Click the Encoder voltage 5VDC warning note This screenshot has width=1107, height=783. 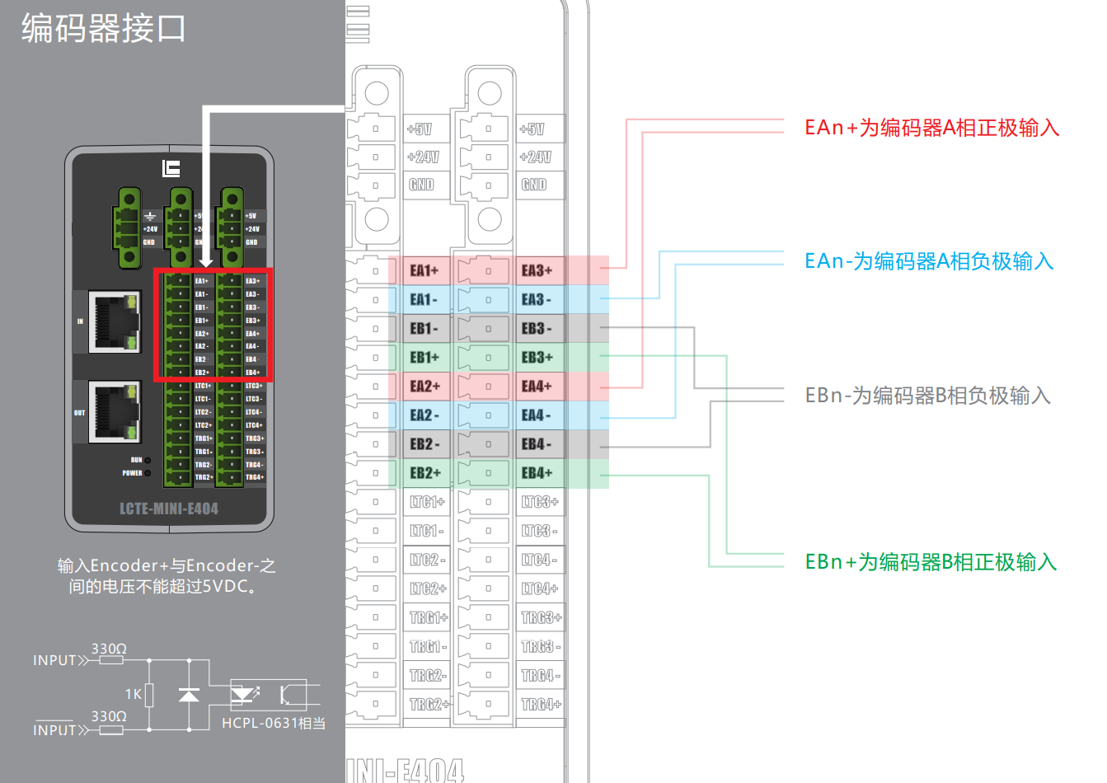pyautogui.click(x=167, y=576)
